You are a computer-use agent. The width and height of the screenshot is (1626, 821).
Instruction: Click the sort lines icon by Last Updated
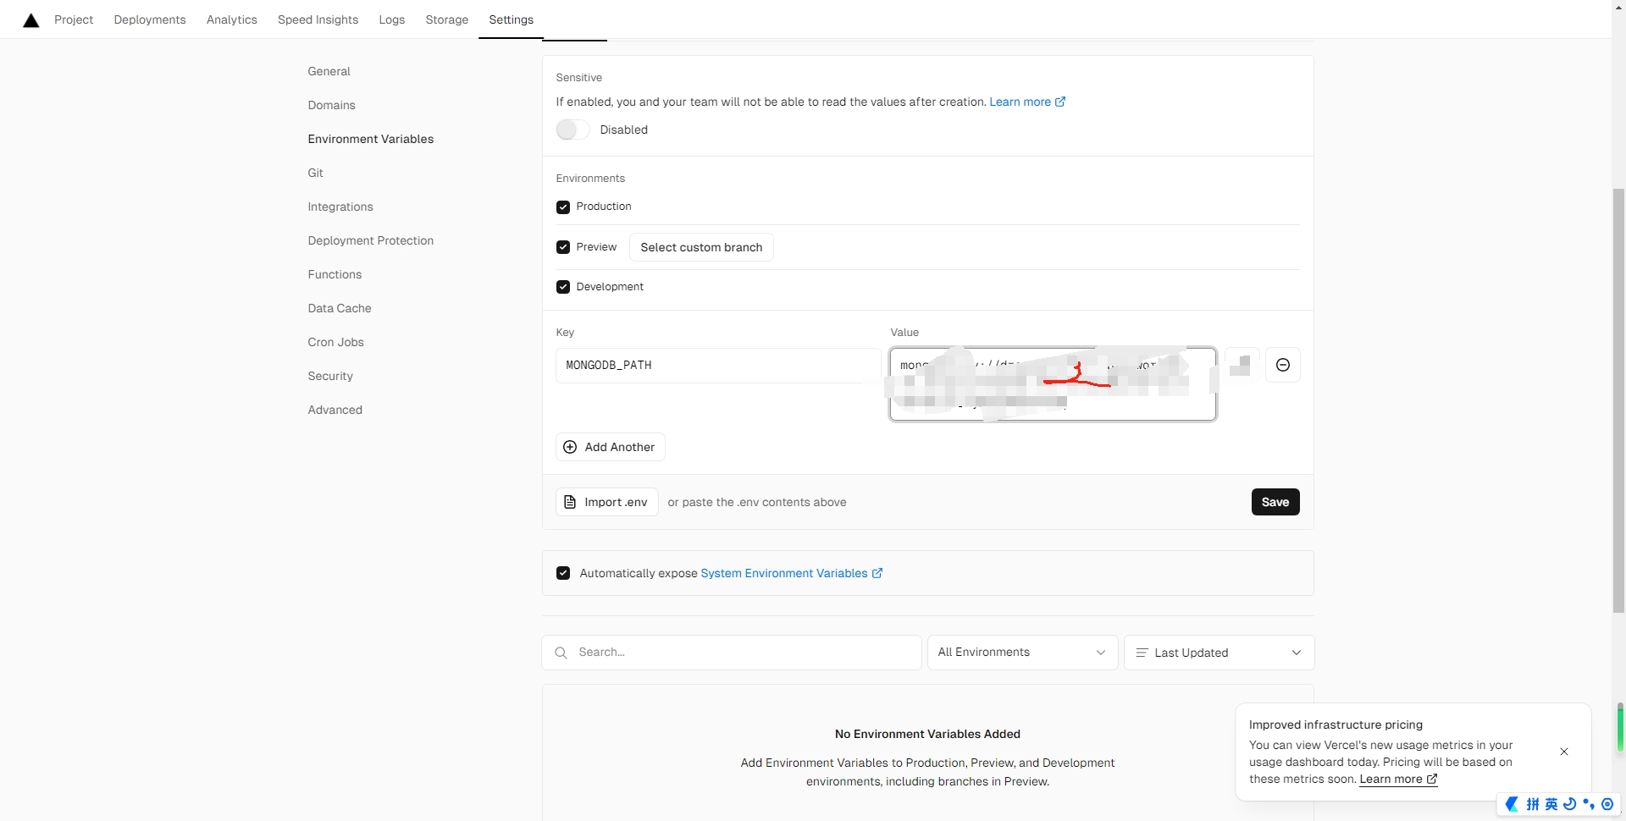(x=1142, y=653)
